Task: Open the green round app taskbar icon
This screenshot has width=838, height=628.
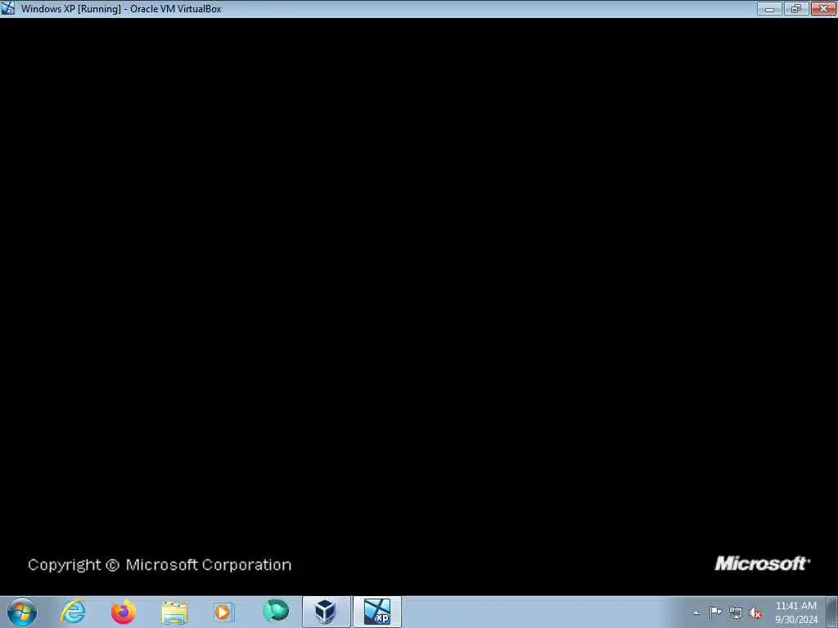Action: pos(276,611)
